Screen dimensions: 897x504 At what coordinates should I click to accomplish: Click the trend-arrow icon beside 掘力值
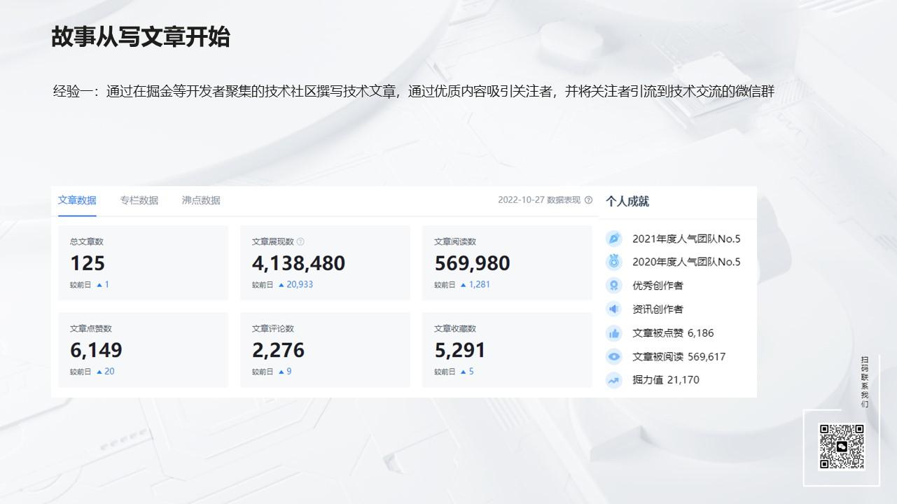coord(614,380)
